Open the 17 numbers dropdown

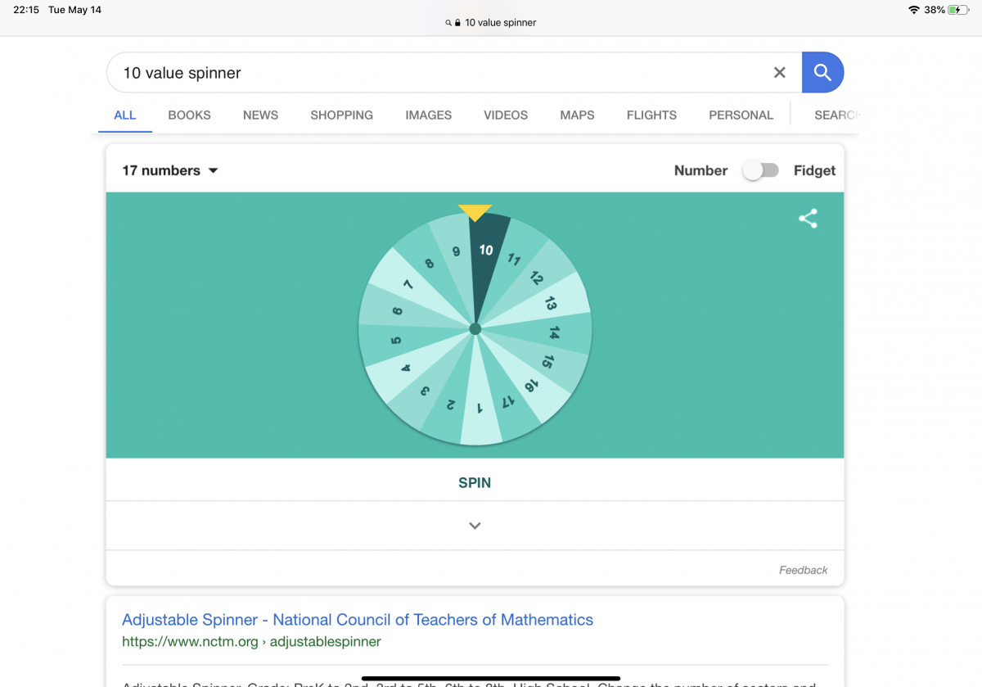170,170
